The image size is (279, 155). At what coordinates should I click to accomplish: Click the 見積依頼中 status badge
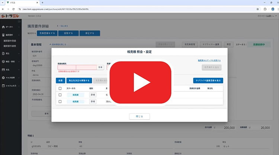point(259,44)
